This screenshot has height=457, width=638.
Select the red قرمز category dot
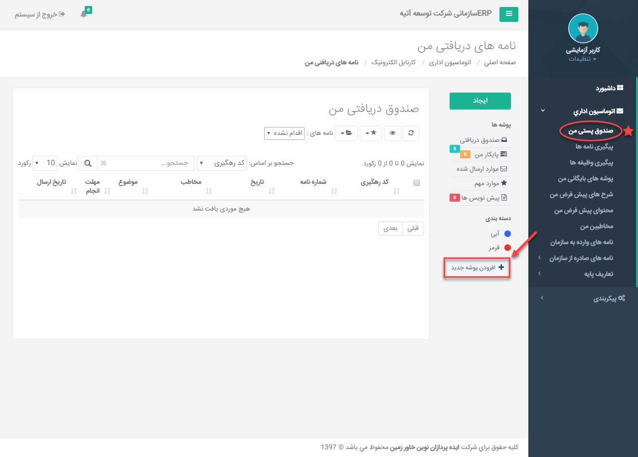507,248
